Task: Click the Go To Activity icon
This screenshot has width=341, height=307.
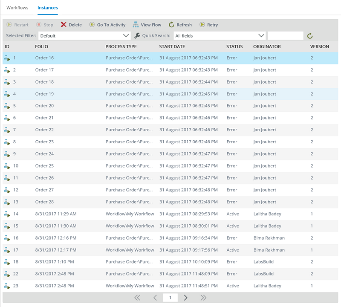Action: click(92, 25)
